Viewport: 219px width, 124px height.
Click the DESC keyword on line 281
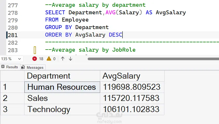pos(115,35)
